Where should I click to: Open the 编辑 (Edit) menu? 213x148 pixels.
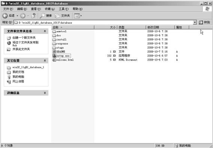coord(22,9)
